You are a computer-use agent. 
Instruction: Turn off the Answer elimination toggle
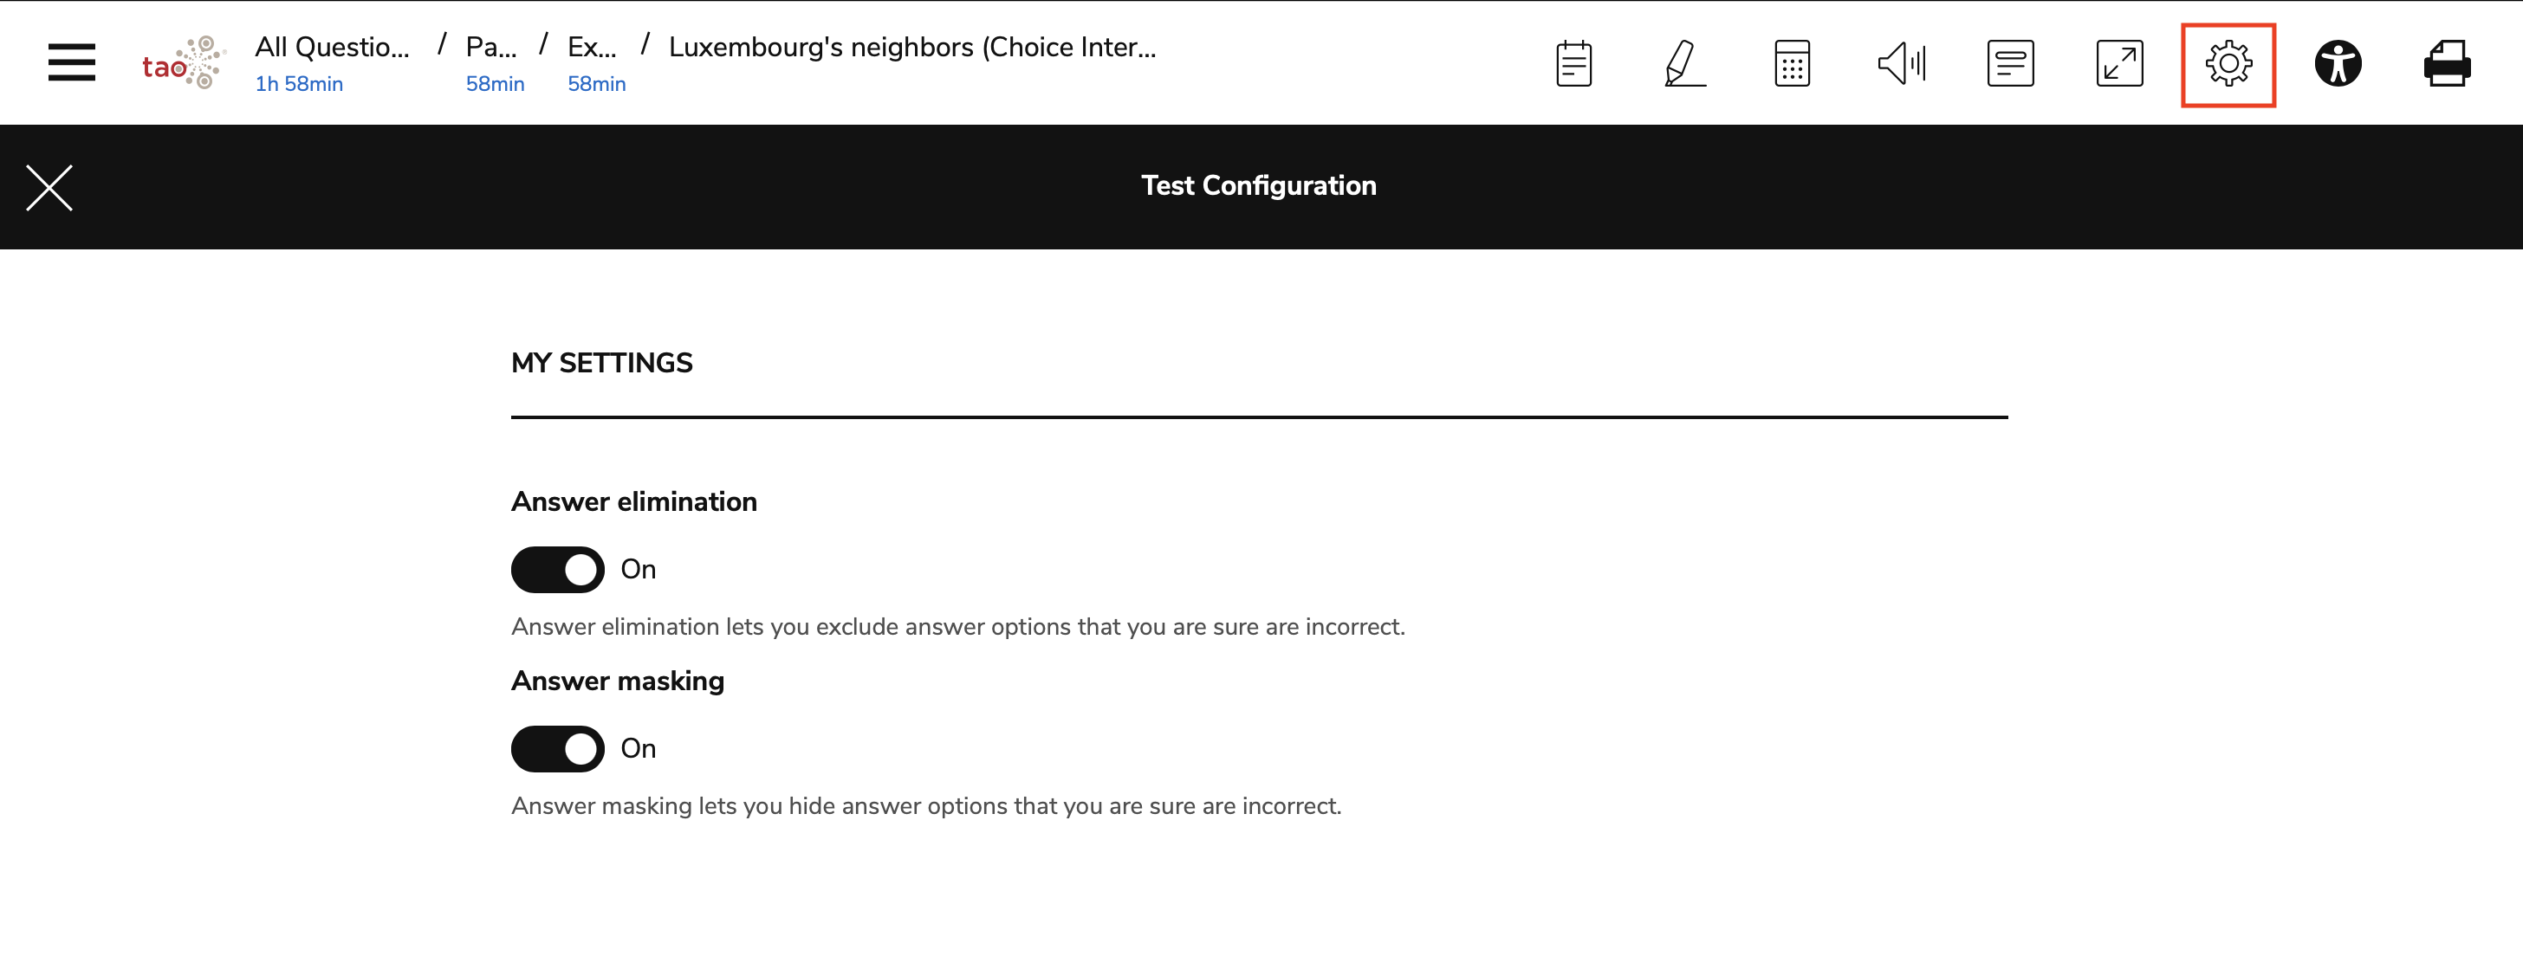point(557,570)
